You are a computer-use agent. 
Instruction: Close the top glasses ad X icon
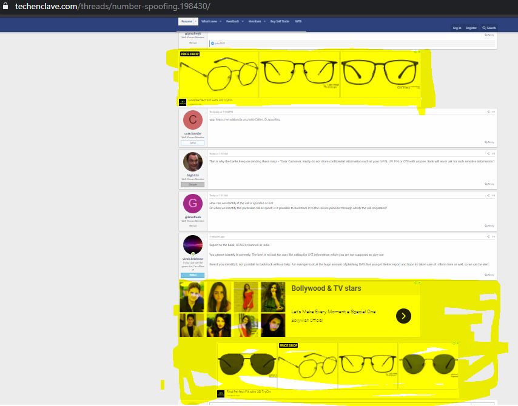[419, 52]
